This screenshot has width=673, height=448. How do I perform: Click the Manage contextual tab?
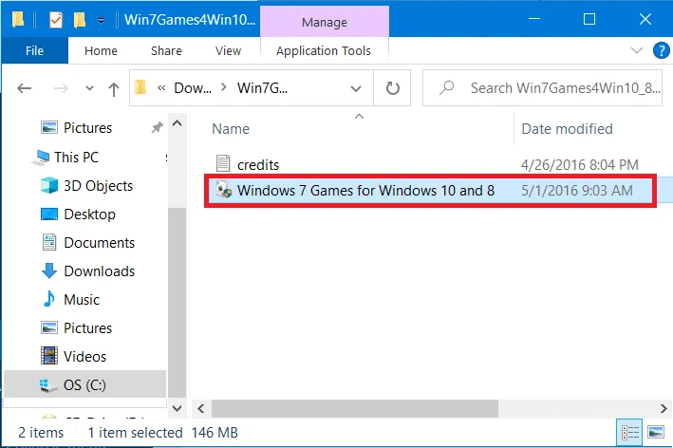point(325,22)
